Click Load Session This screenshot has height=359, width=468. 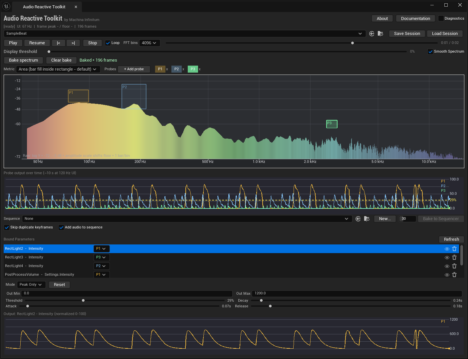(x=445, y=34)
